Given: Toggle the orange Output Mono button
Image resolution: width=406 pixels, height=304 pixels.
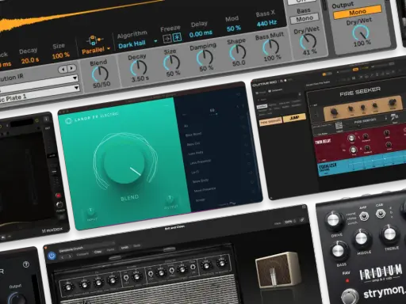Looking at the screenshot, I should click(358, 12).
